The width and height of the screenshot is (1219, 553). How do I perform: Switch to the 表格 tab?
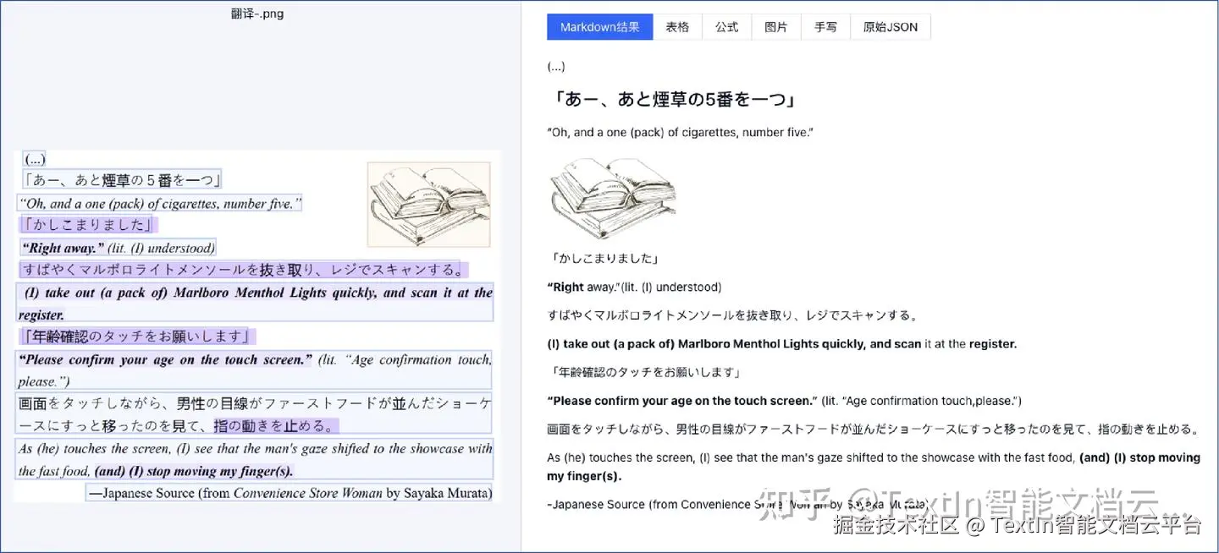[677, 27]
